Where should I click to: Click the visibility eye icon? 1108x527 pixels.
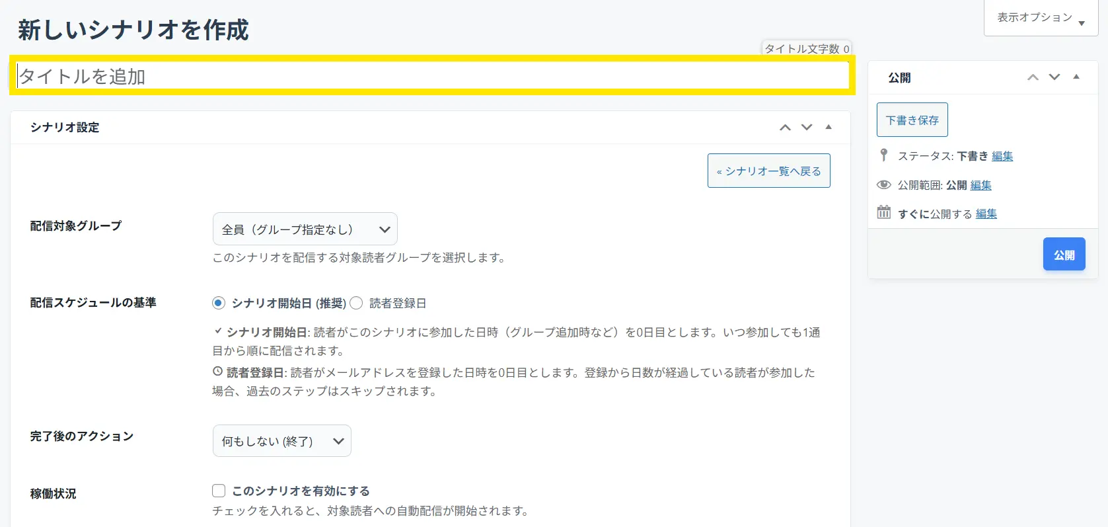pyautogui.click(x=883, y=185)
